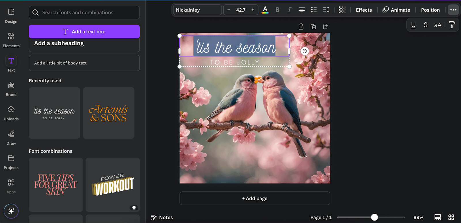461x223 pixels.
Task: Open the Apps panel
Action: click(x=11, y=186)
